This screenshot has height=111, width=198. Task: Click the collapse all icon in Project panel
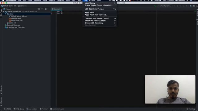(42, 9)
